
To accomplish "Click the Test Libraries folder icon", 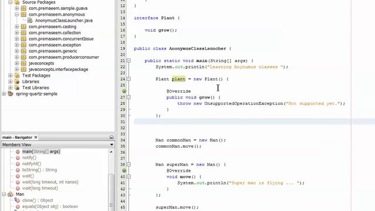I will pyautogui.click(x=17, y=87).
